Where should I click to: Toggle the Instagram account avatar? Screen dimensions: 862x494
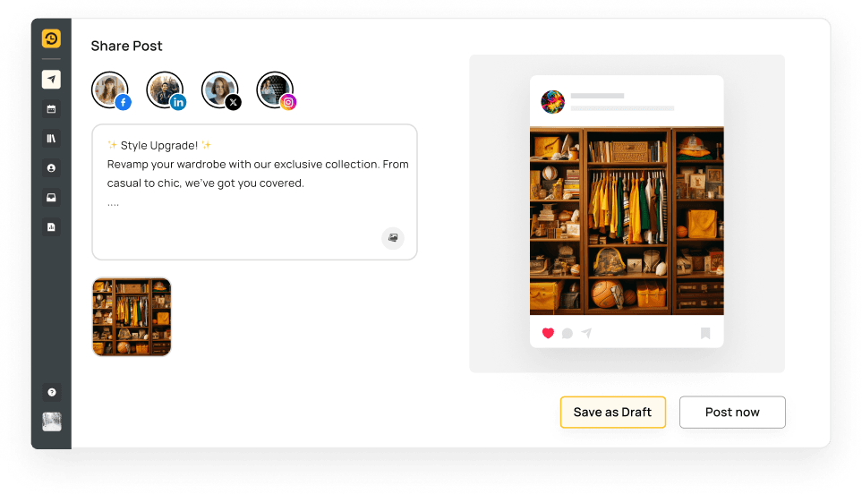276,90
